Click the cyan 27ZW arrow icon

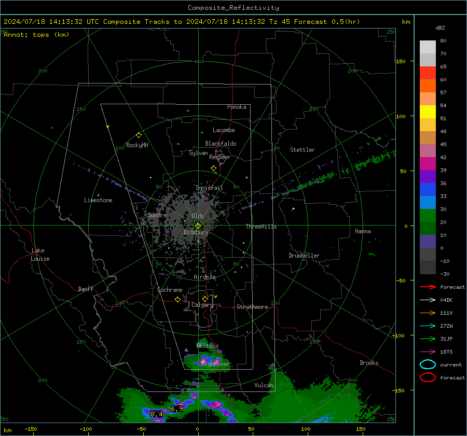[x=428, y=326]
